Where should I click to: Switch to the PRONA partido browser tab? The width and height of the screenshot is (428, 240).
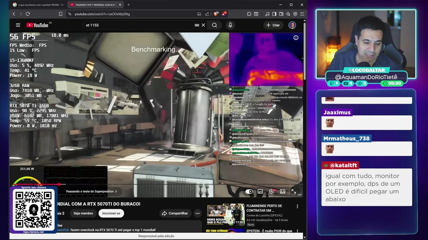coord(38,5)
